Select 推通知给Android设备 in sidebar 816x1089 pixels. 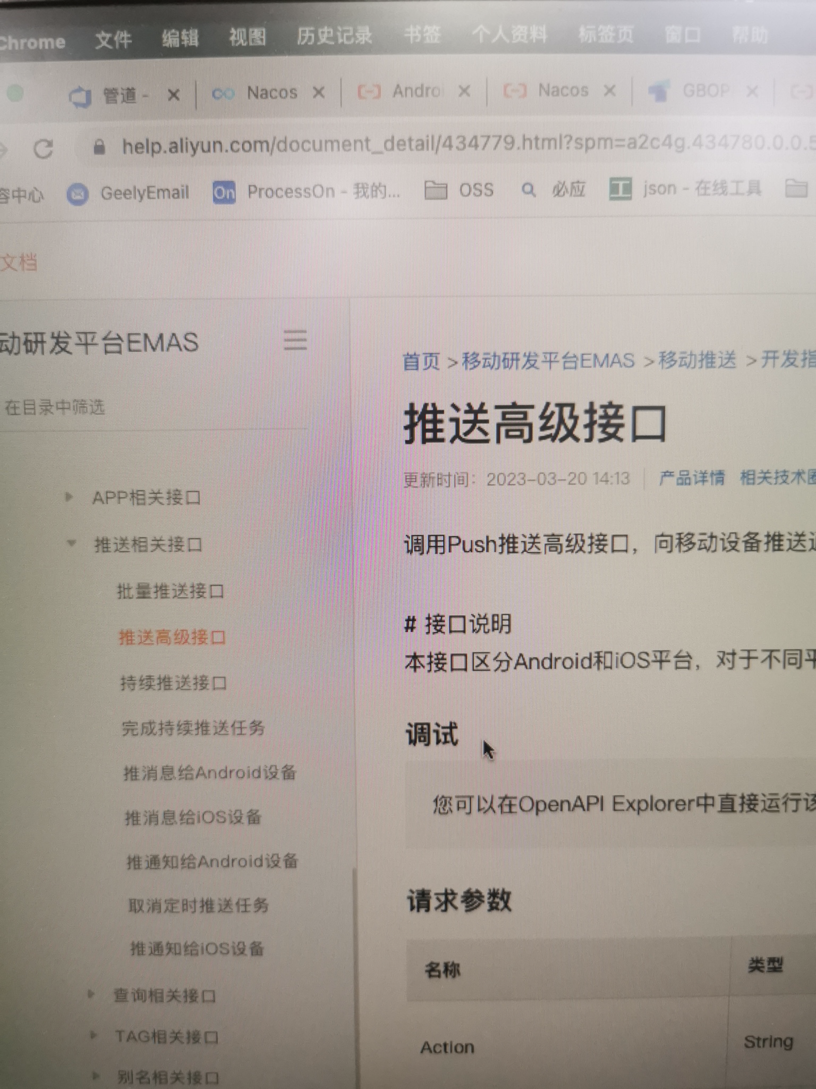pos(212,861)
